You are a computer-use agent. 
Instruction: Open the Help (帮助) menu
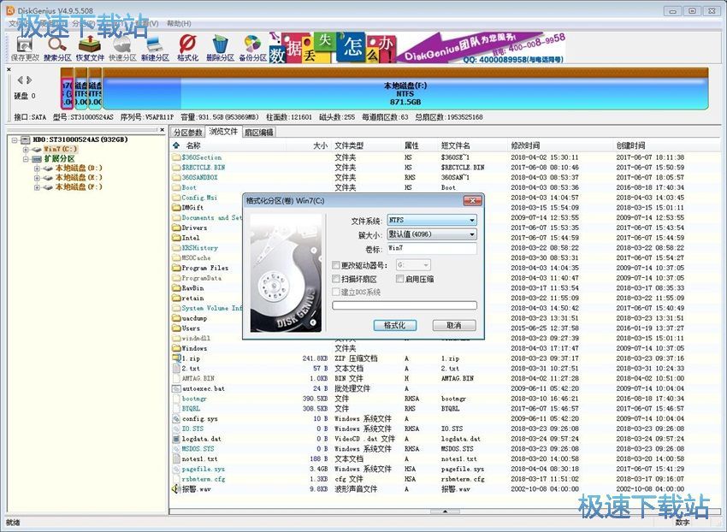179,23
